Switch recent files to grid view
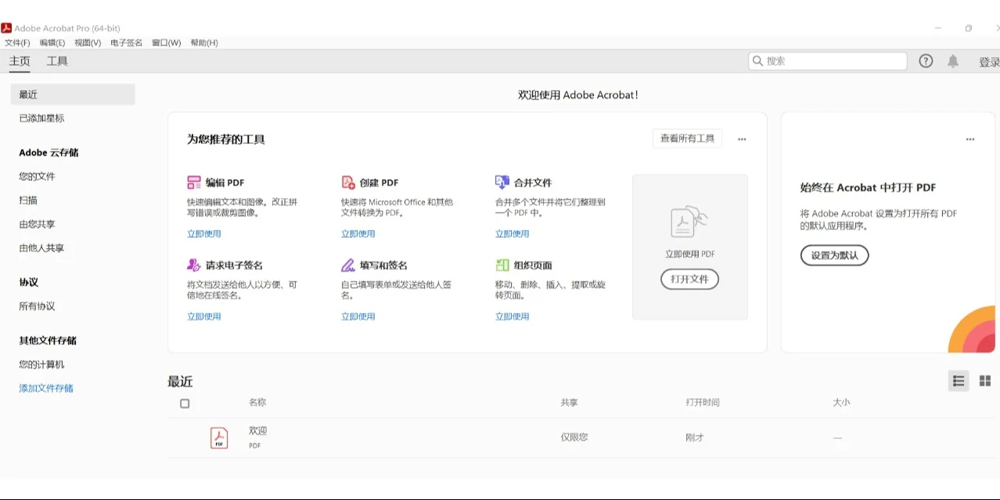This screenshot has height=500, width=1000. [984, 380]
